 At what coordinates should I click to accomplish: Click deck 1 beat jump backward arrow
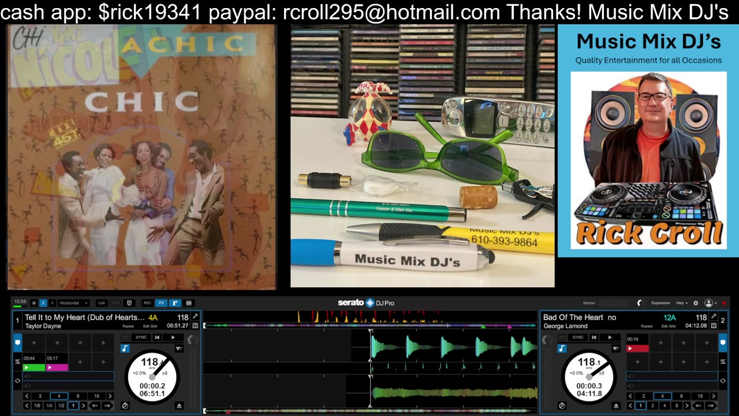pos(95,406)
